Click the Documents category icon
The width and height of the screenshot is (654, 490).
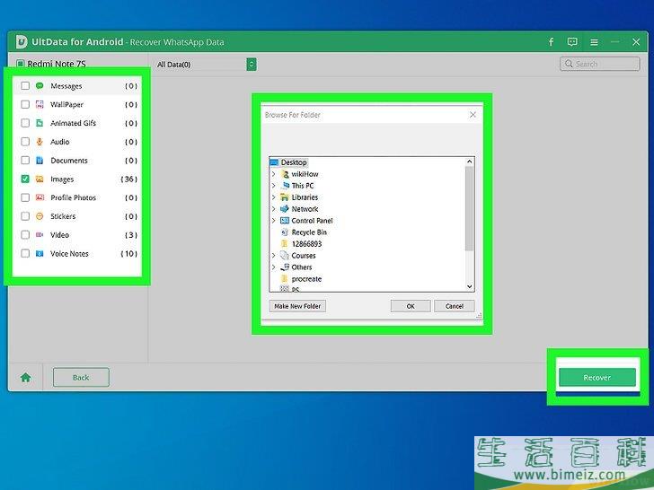point(40,161)
